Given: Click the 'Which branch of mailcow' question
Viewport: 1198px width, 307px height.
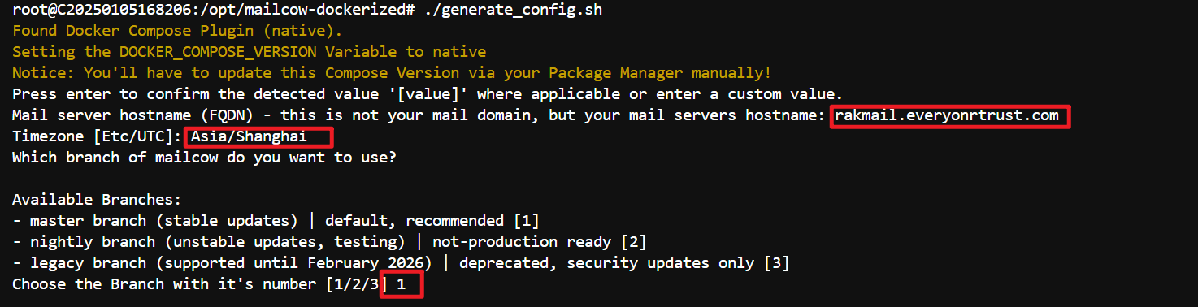Looking at the screenshot, I should click(204, 158).
